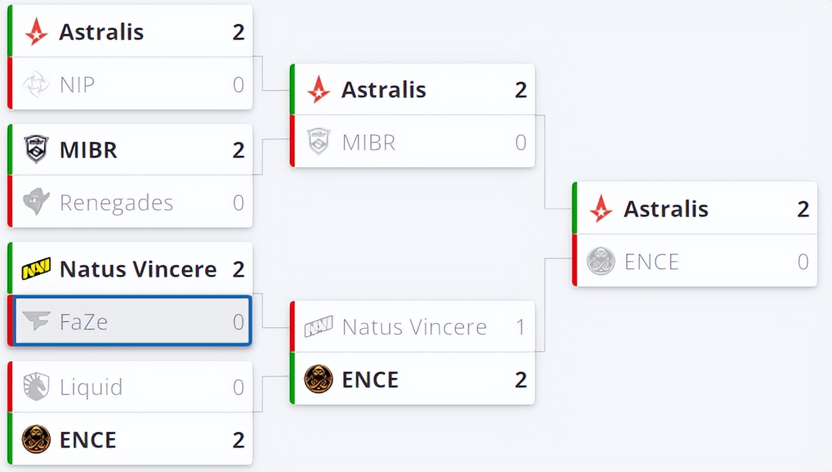Image resolution: width=832 pixels, height=472 pixels.
Task: Click MIBR name in semifinal match
Action: 369,142
